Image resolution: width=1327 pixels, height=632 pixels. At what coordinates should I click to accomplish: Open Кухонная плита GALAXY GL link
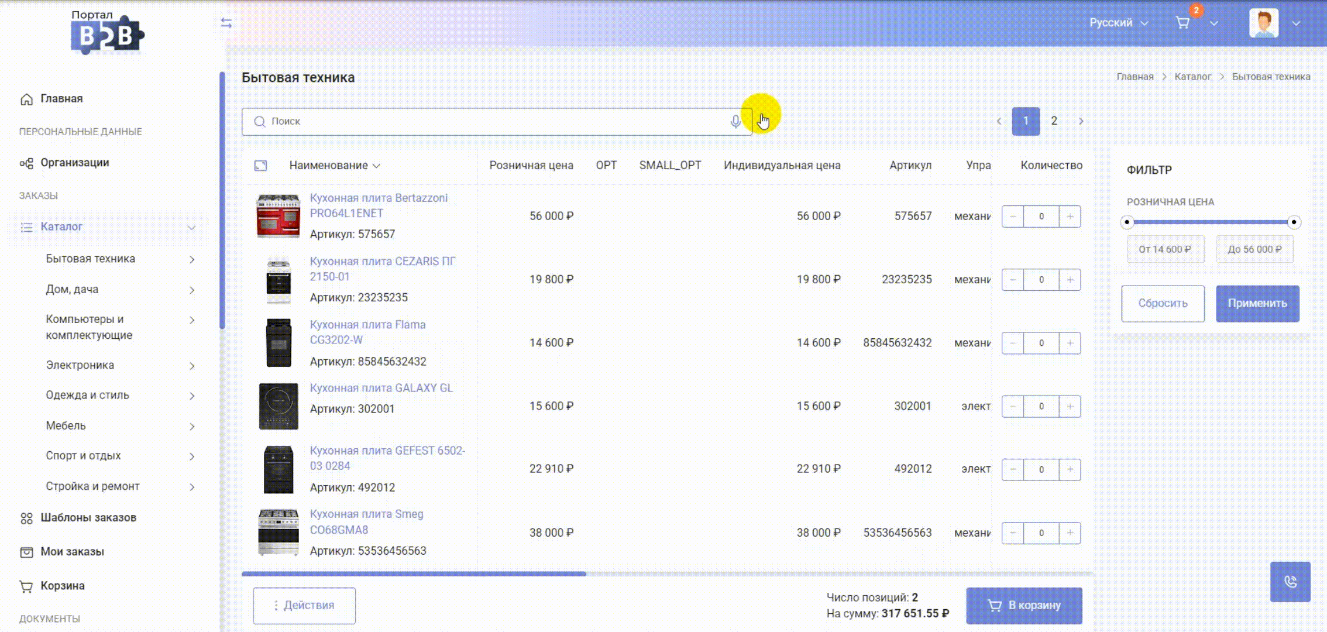coord(381,388)
